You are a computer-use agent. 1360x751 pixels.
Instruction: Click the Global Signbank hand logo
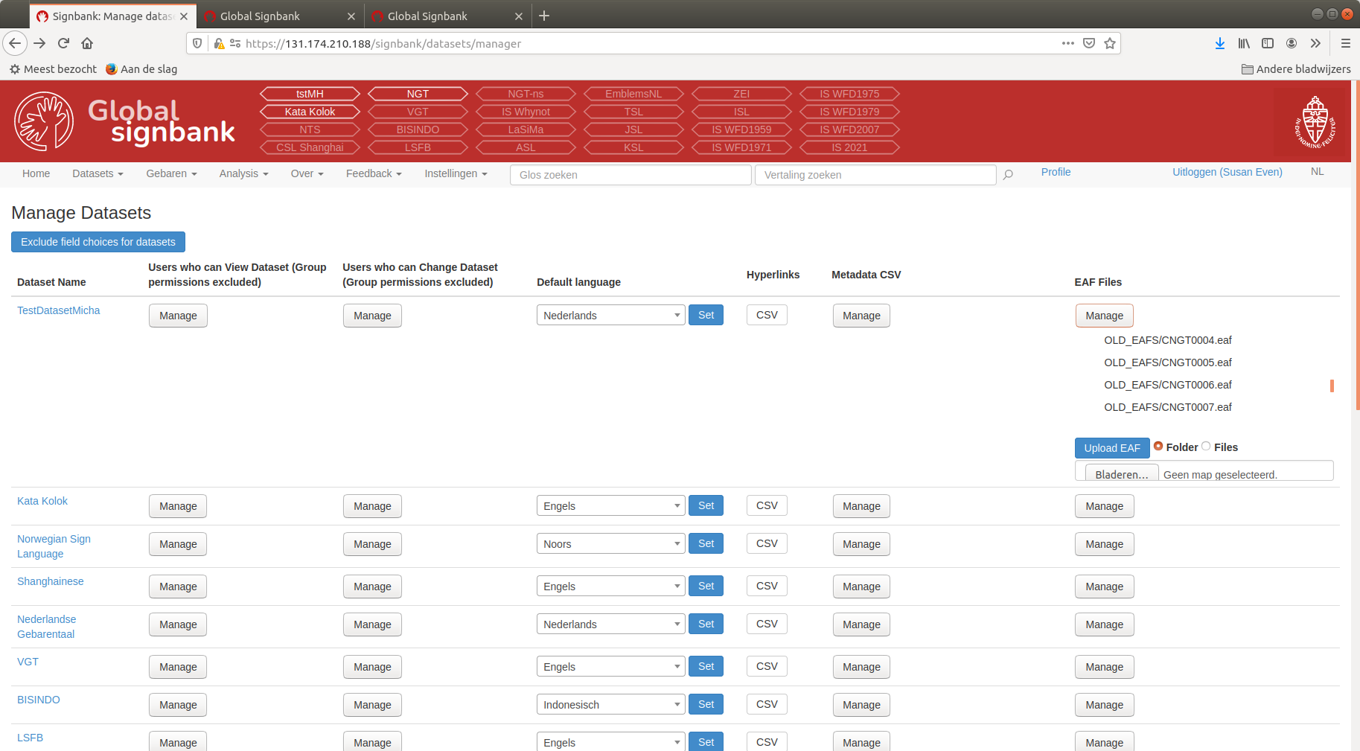pos(43,121)
